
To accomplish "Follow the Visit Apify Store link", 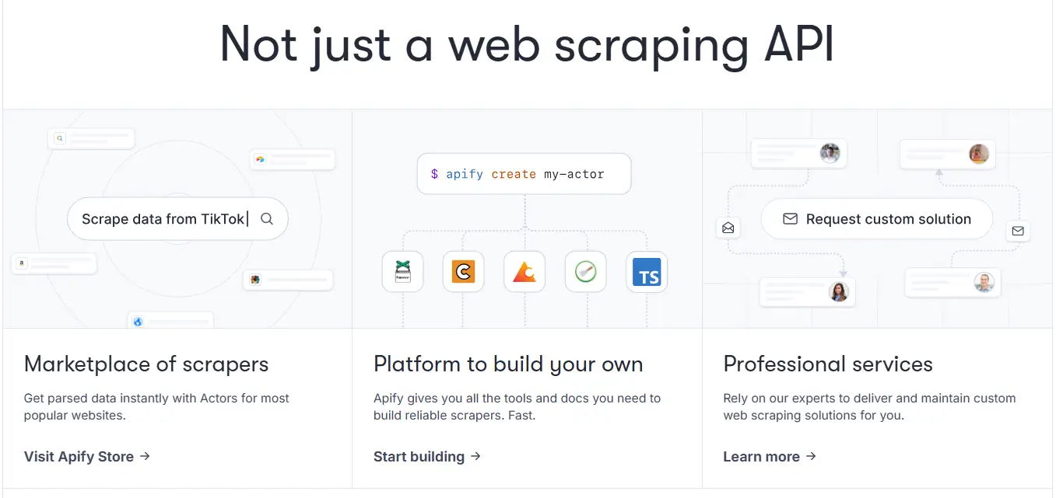I will tap(78, 456).
